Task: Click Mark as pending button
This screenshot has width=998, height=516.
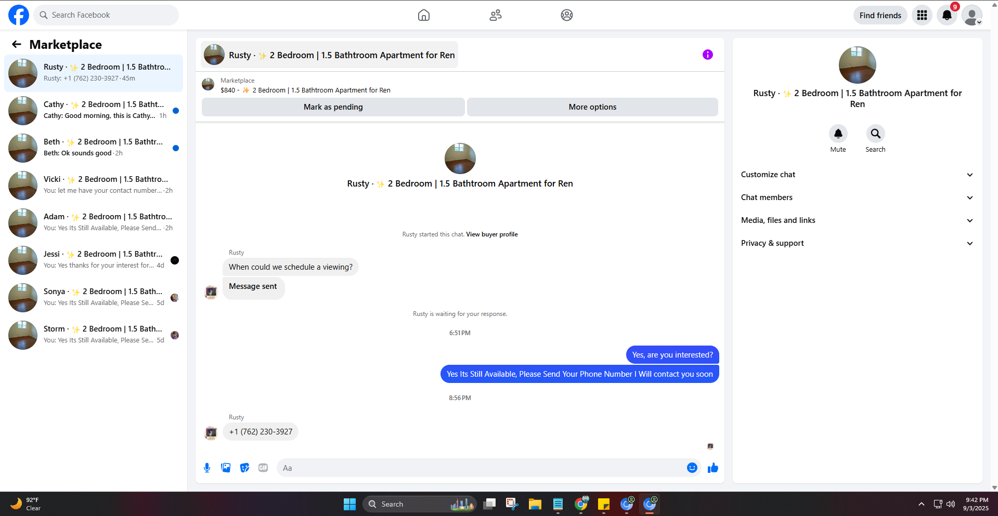Action: (x=333, y=107)
